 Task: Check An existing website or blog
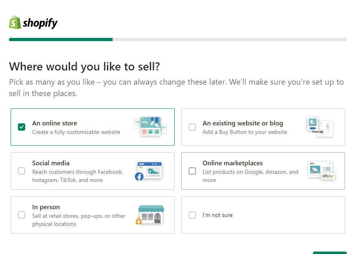(x=192, y=127)
